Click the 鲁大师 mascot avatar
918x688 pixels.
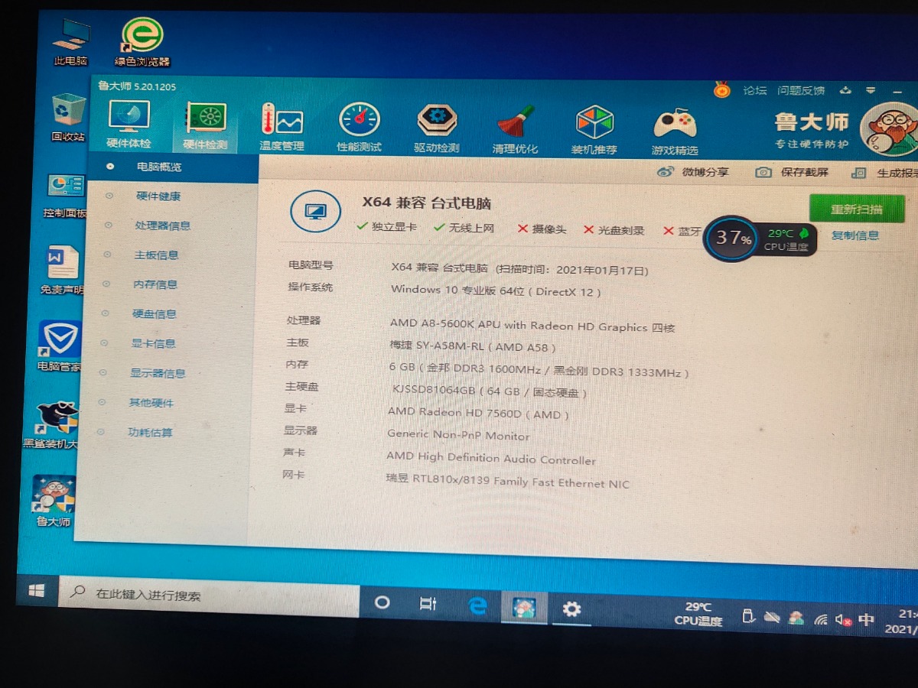coord(890,128)
